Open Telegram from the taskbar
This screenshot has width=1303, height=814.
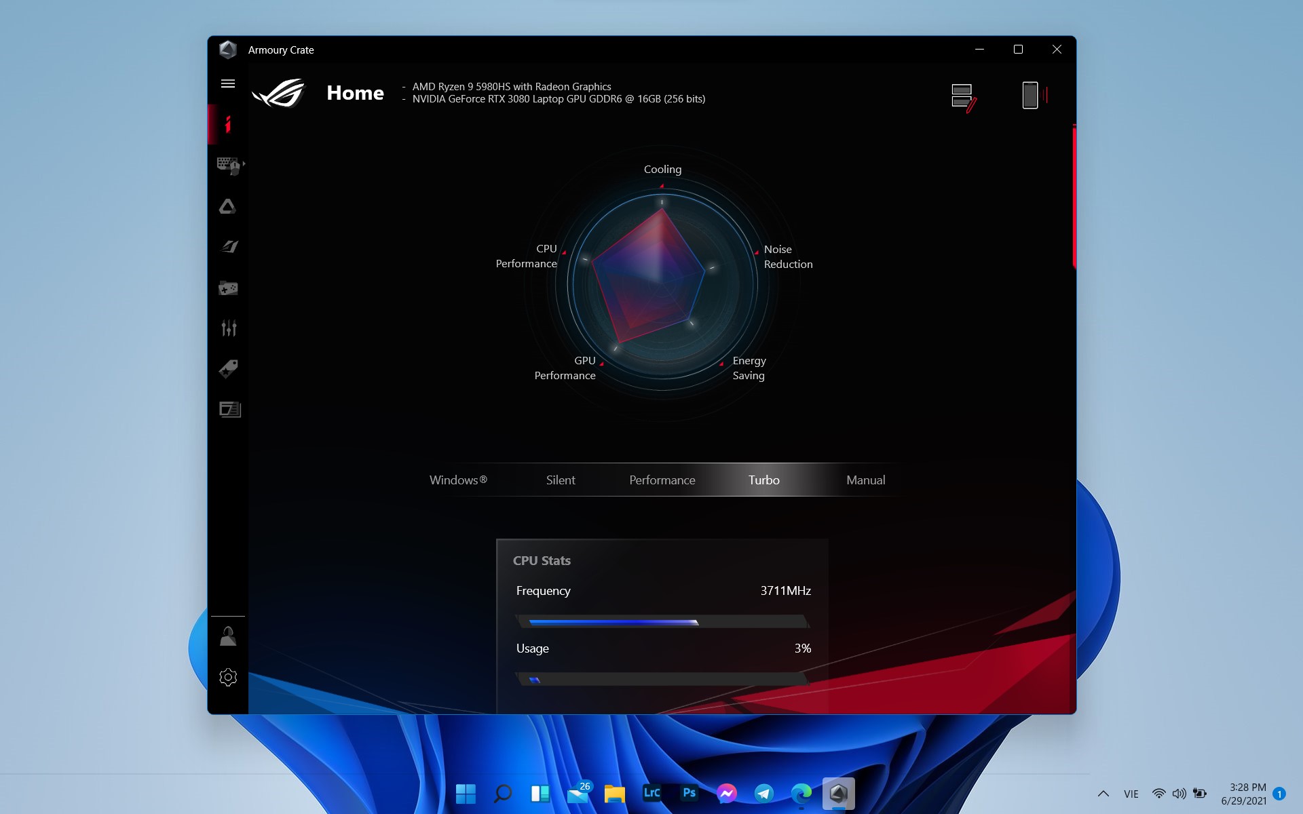tap(763, 793)
